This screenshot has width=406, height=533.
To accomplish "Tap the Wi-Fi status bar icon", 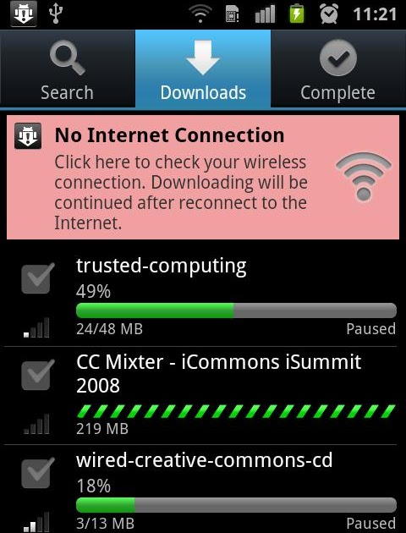I will click(x=200, y=14).
